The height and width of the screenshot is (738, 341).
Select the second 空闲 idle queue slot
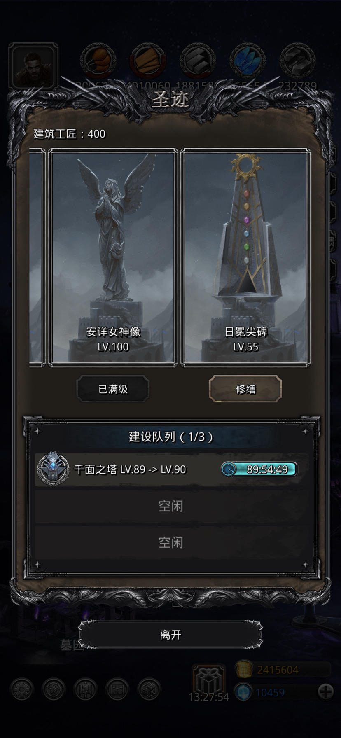point(170,542)
